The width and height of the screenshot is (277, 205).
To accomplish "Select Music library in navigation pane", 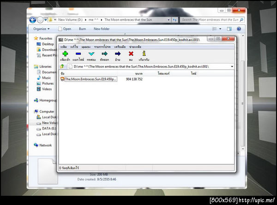I will tap(44, 78).
